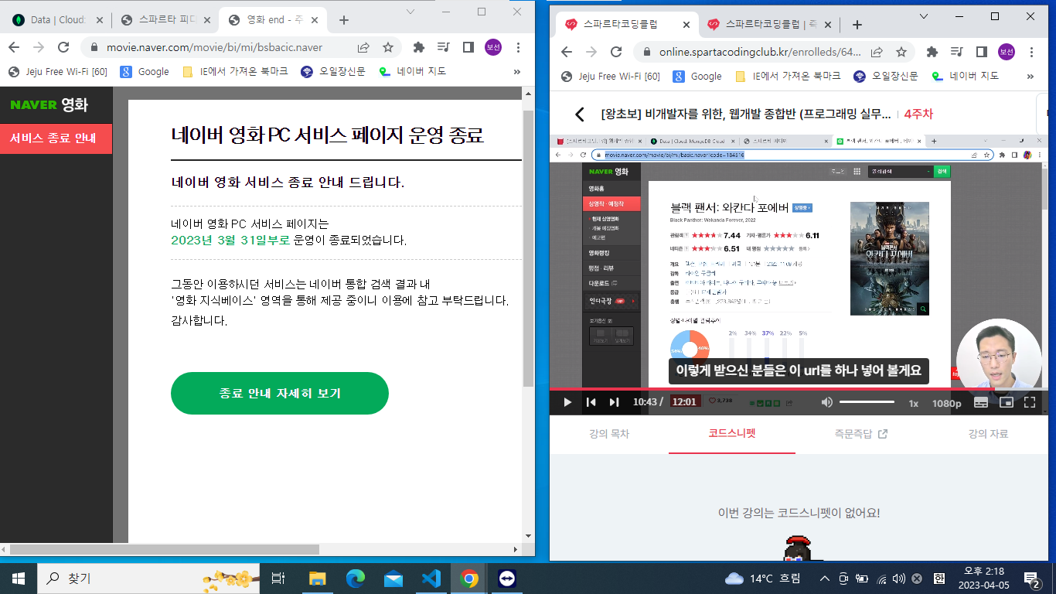
Task: Open TeamViewer from taskbar
Action: point(507,578)
